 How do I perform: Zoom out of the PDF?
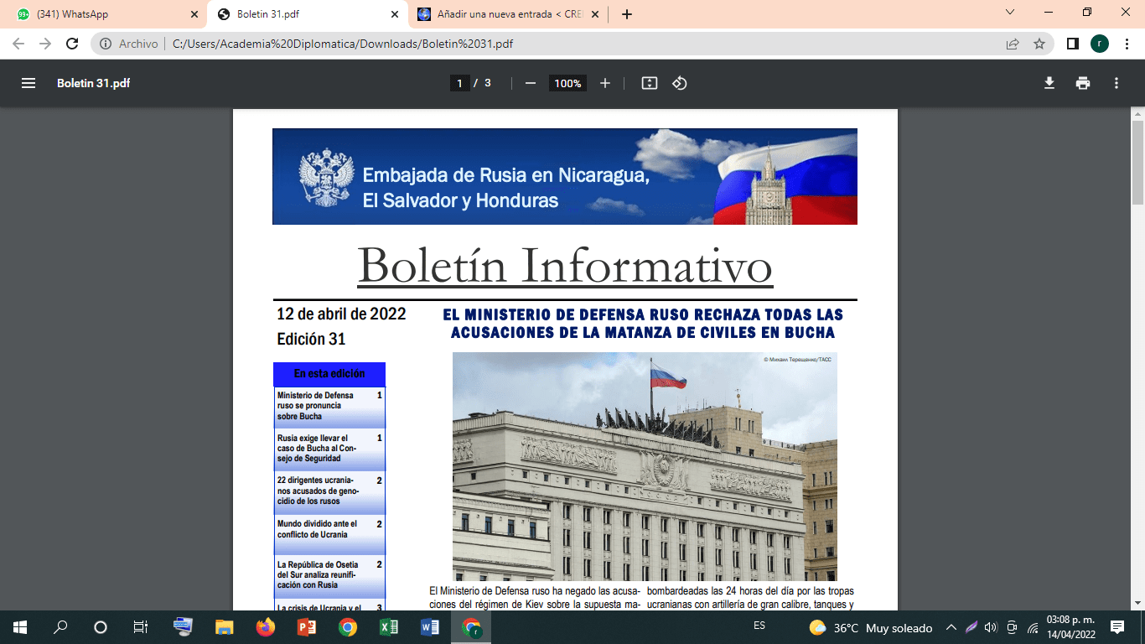[530, 83]
